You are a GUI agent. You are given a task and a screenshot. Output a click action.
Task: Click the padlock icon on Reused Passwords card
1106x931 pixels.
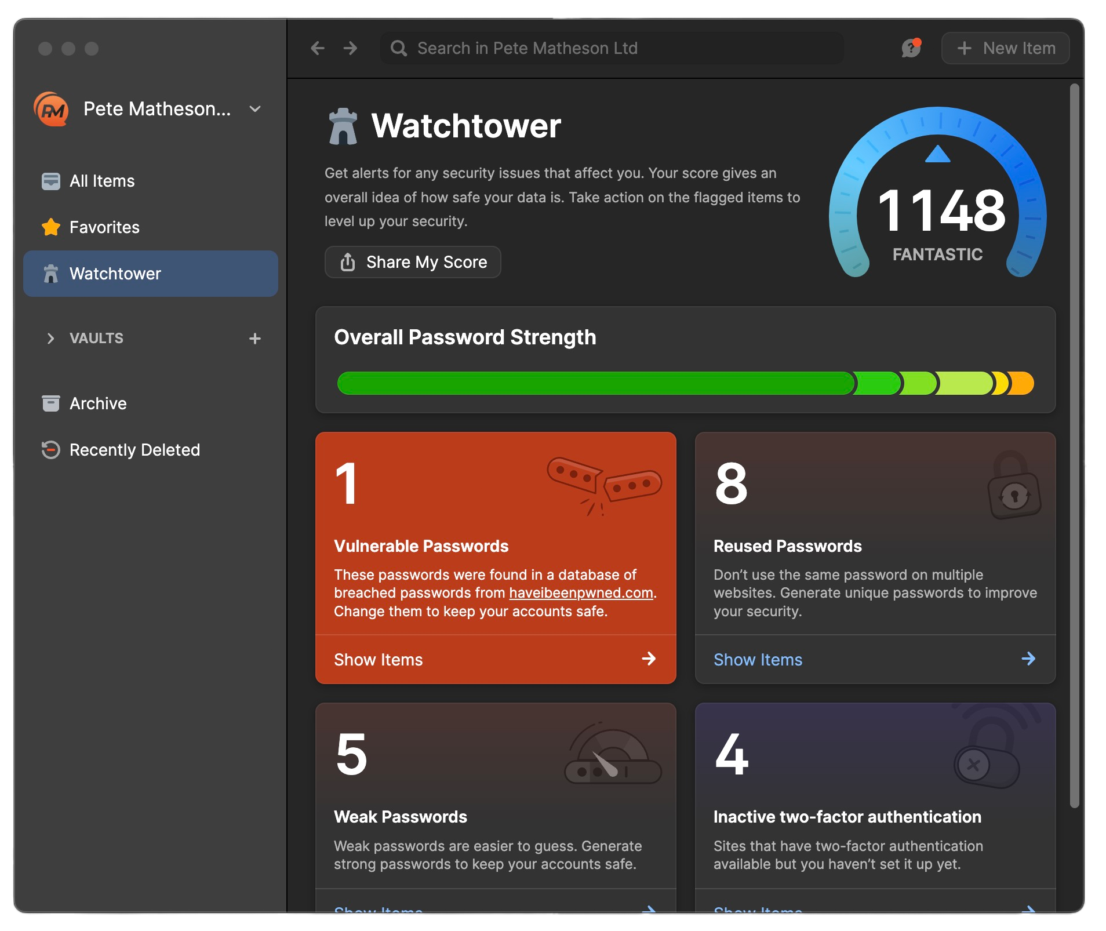coord(1014,485)
